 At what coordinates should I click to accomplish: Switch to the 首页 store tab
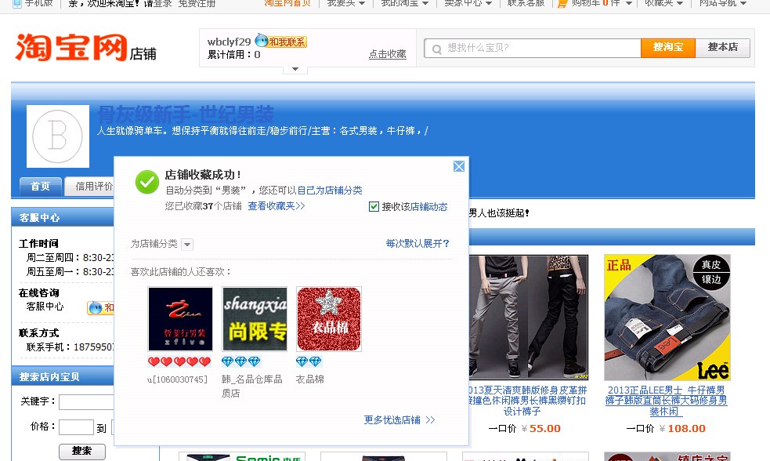(41, 187)
